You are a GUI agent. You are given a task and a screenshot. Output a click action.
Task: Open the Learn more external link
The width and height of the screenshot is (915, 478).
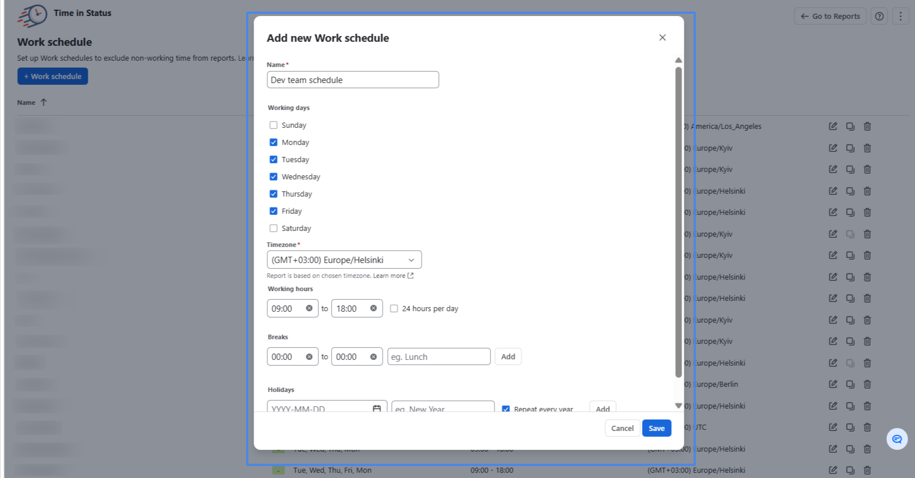(394, 276)
